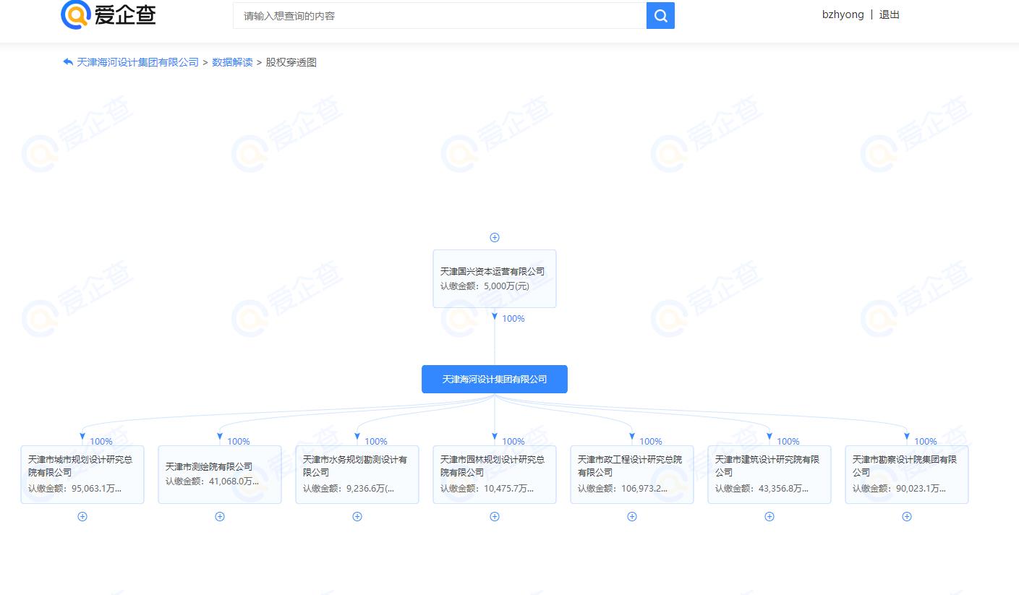Image resolution: width=1019 pixels, height=595 pixels.
Task: Open the 天津市水务规划勘测设计有限公司 card
Action: pos(357,474)
